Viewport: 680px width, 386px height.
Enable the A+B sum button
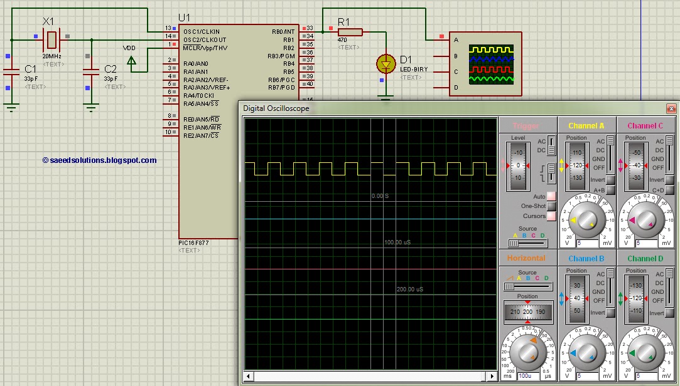point(610,190)
